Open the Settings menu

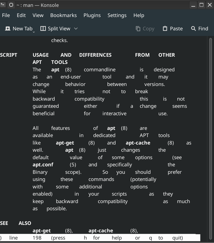tap(117, 15)
